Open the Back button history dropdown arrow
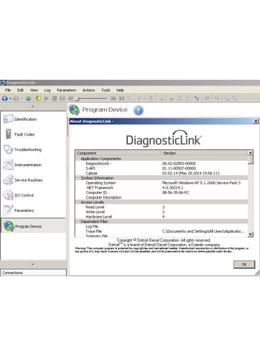 pos(10,99)
